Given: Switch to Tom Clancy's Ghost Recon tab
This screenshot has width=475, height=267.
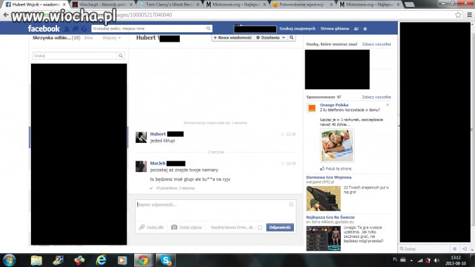Looking at the screenshot, I should click(169, 4).
